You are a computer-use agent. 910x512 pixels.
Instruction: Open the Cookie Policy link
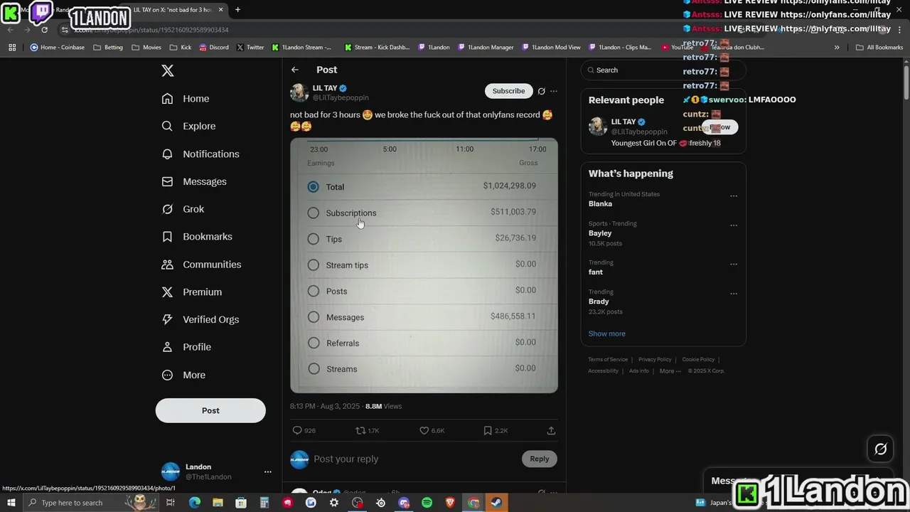click(x=698, y=360)
